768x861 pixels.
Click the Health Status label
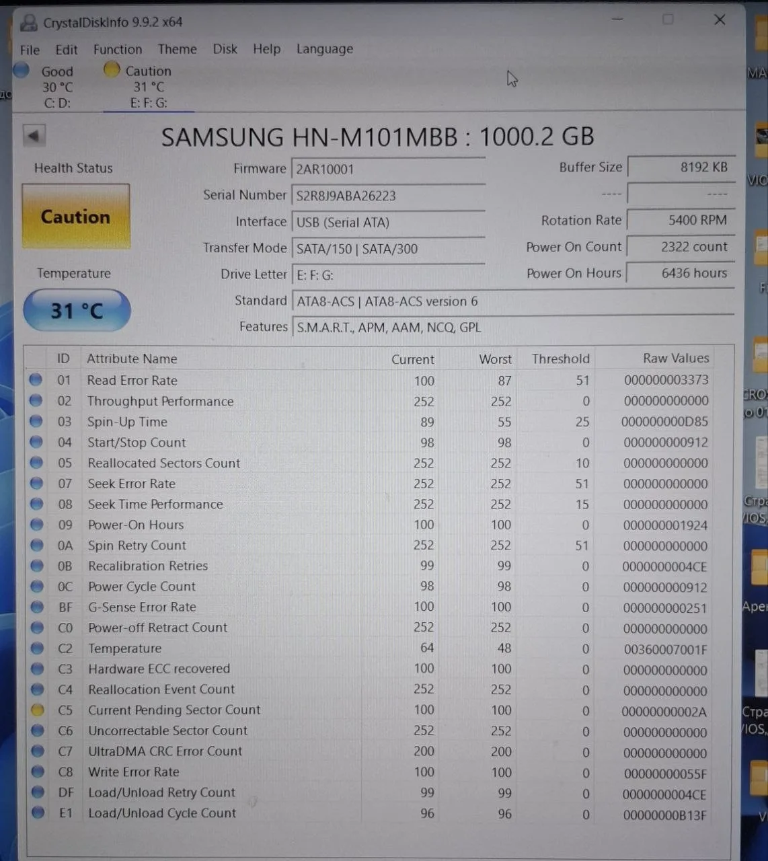click(x=73, y=168)
